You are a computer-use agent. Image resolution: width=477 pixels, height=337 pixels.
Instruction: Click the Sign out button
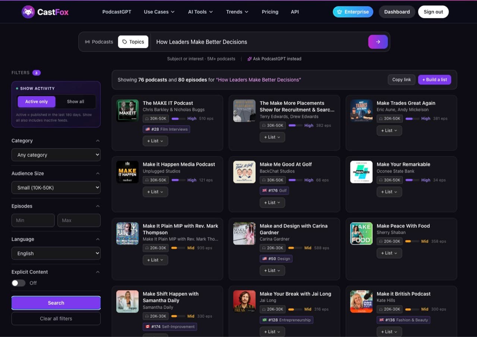433,12
